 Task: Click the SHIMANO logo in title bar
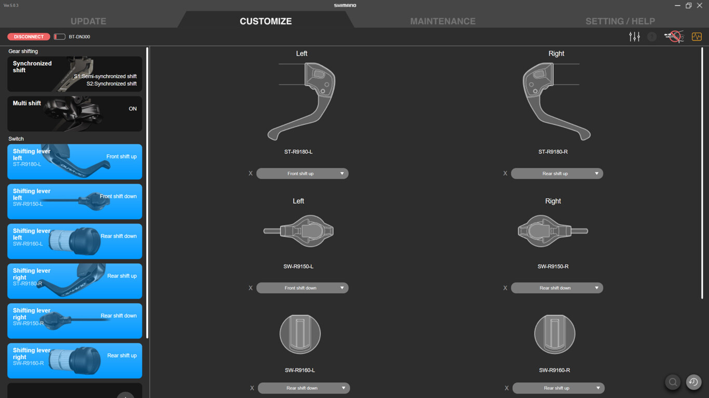(345, 5)
